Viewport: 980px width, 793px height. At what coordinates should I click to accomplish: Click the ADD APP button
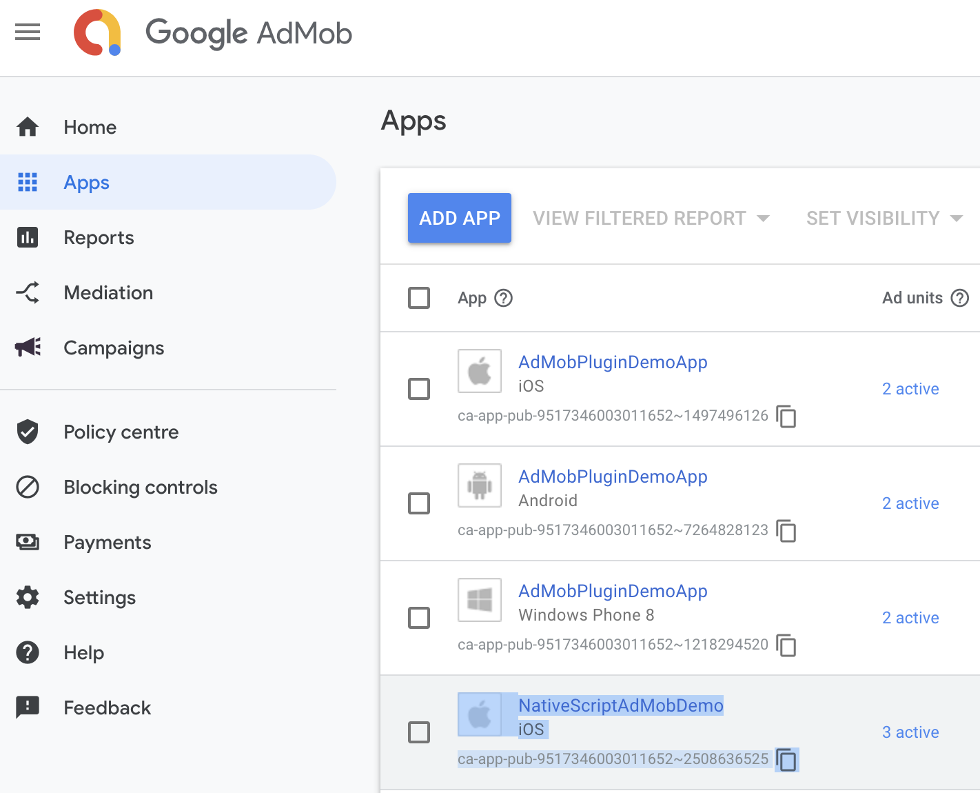pyautogui.click(x=460, y=218)
